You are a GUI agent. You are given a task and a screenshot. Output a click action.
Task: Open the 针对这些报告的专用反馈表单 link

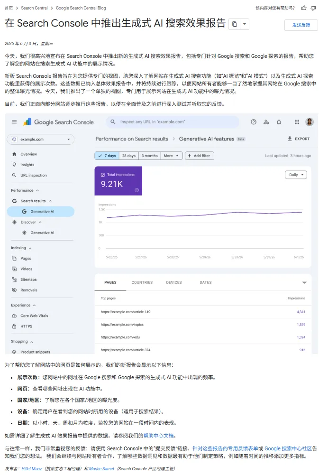pyautogui.click(x=226, y=448)
